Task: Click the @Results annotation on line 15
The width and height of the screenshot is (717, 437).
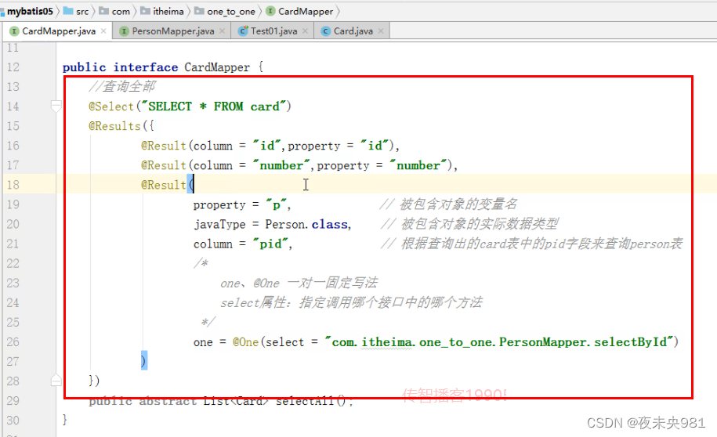Action: tap(114, 126)
